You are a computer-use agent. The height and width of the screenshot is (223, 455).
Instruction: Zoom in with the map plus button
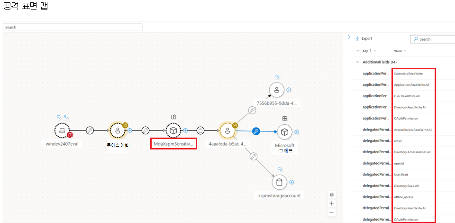point(332,204)
